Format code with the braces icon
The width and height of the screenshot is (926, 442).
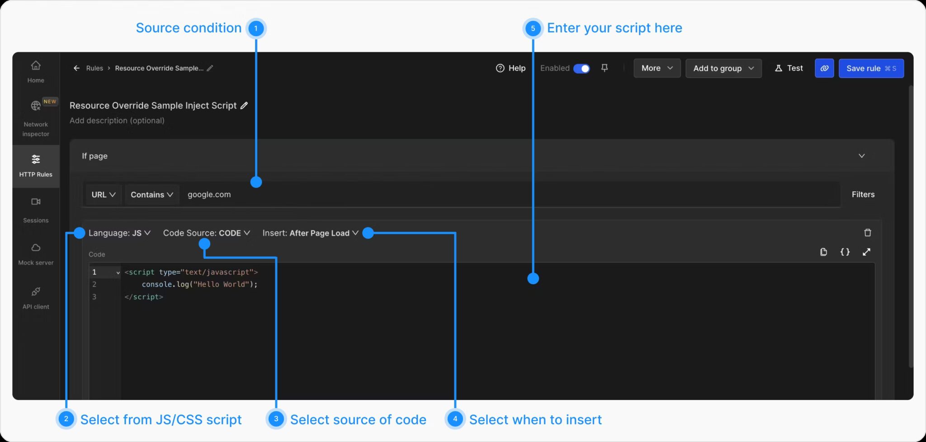[x=845, y=252]
